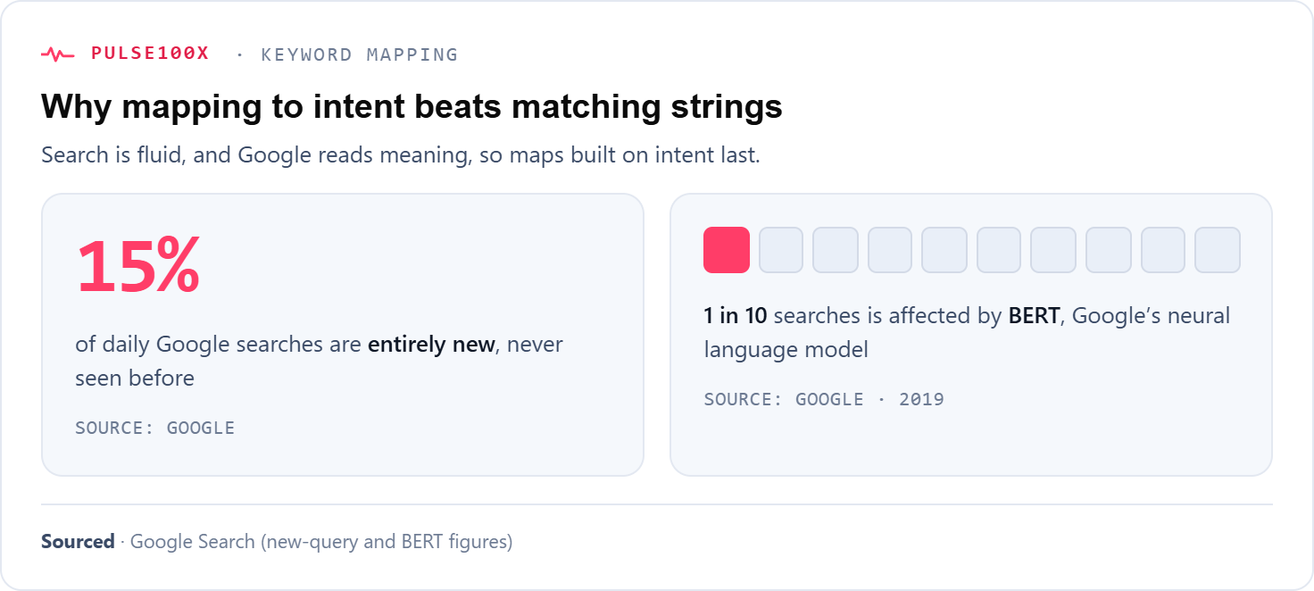
Task: Click the ninth empty square in row
Action: coord(1163,250)
